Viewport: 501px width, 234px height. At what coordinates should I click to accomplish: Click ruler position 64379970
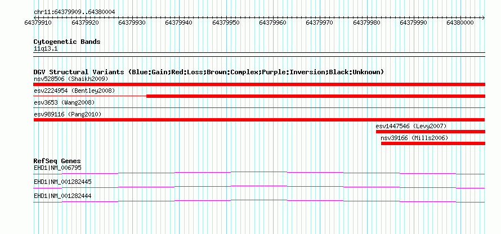point(320,22)
